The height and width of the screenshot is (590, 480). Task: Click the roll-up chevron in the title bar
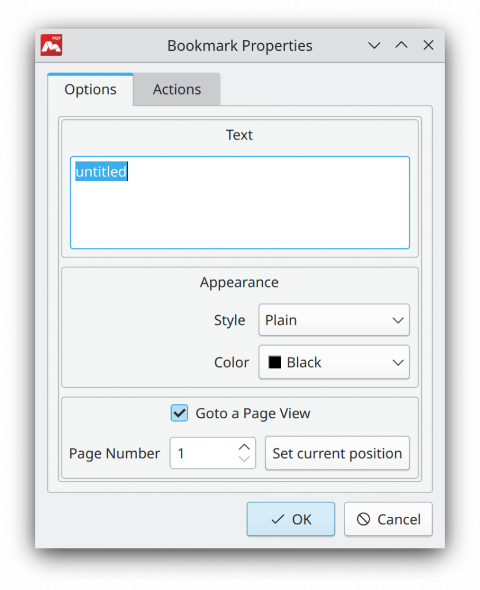pos(401,45)
